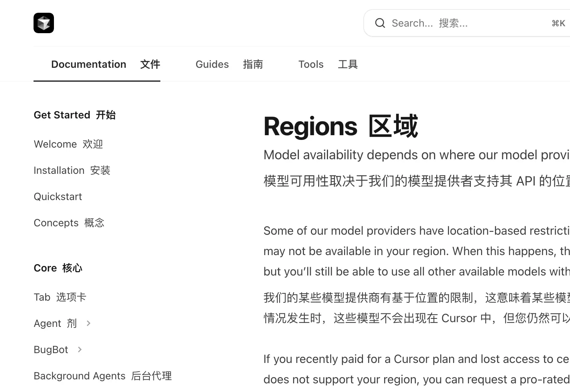Open the Quickstart guide
Image resolution: width=570 pixels, height=387 pixels.
click(58, 196)
